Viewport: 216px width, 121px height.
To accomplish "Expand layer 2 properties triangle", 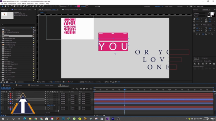I will coord(9,96).
